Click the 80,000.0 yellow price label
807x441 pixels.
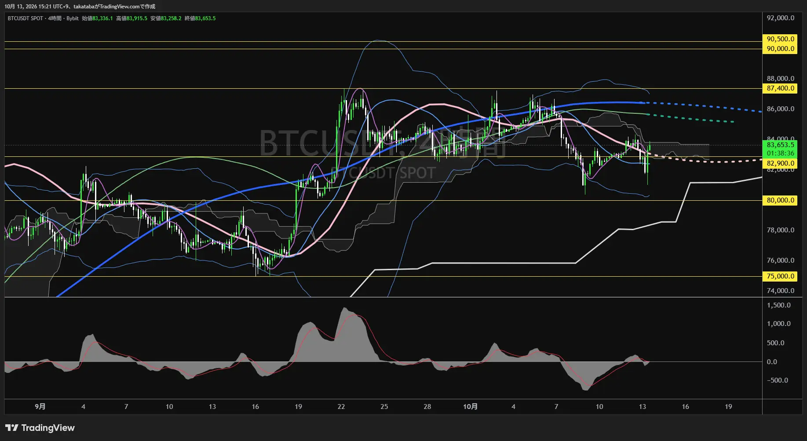coord(780,200)
